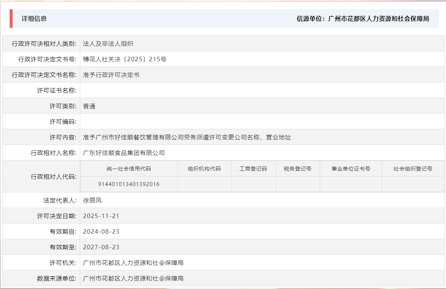The height and width of the screenshot is (289, 446).
Task: Select the 普通 license category value
Action: click(89, 105)
